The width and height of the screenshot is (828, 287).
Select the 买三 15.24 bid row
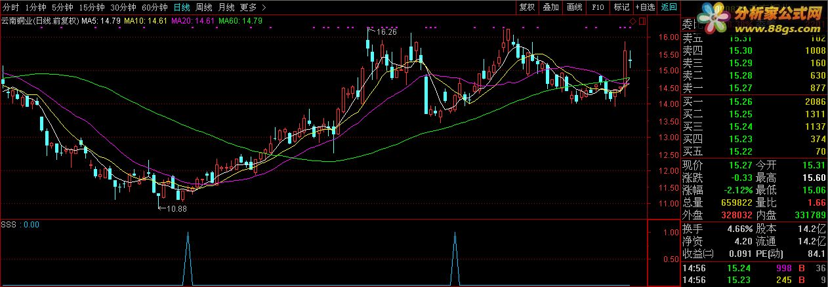coord(753,126)
